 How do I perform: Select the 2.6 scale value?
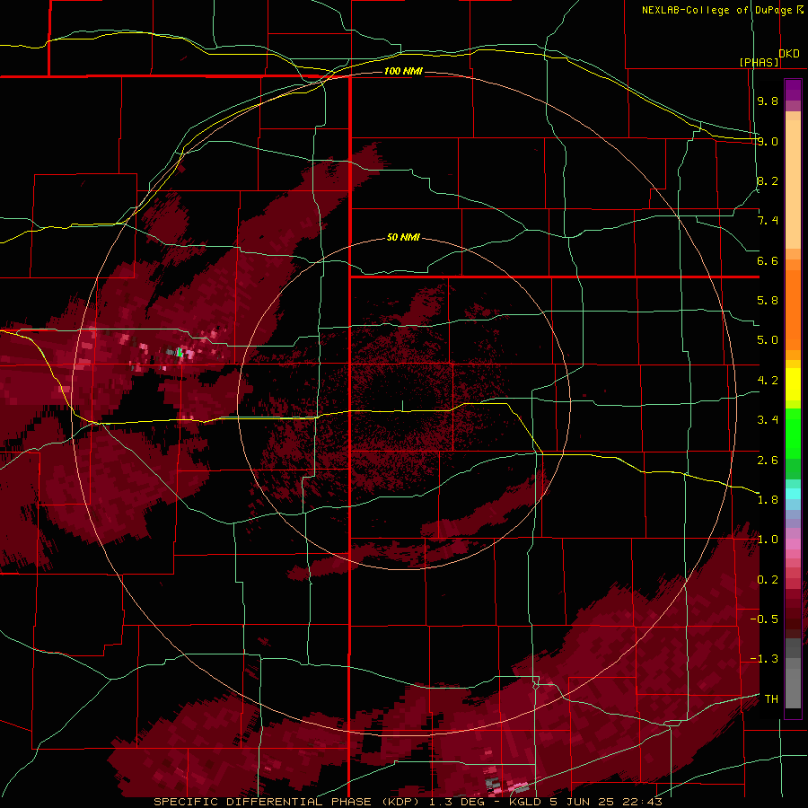pyautogui.click(x=768, y=461)
